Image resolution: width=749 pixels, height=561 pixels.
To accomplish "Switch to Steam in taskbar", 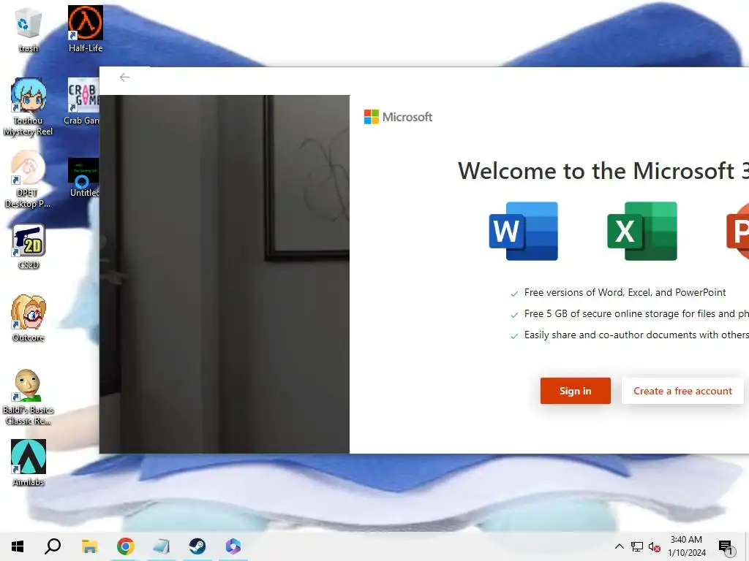I will pos(197,546).
